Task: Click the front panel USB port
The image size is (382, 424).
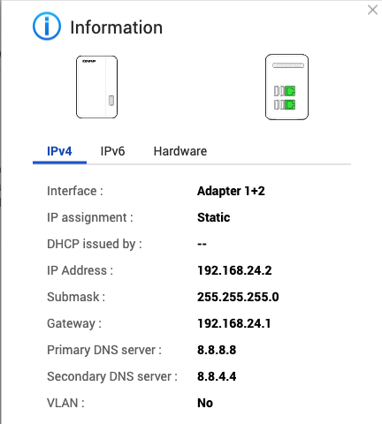Action: tap(111, 101)
